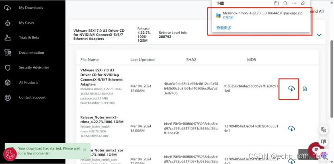Open downloads folder in browser popup
Image resolution: width=334 pixels, height=164 pixels.
pos(277,3)
